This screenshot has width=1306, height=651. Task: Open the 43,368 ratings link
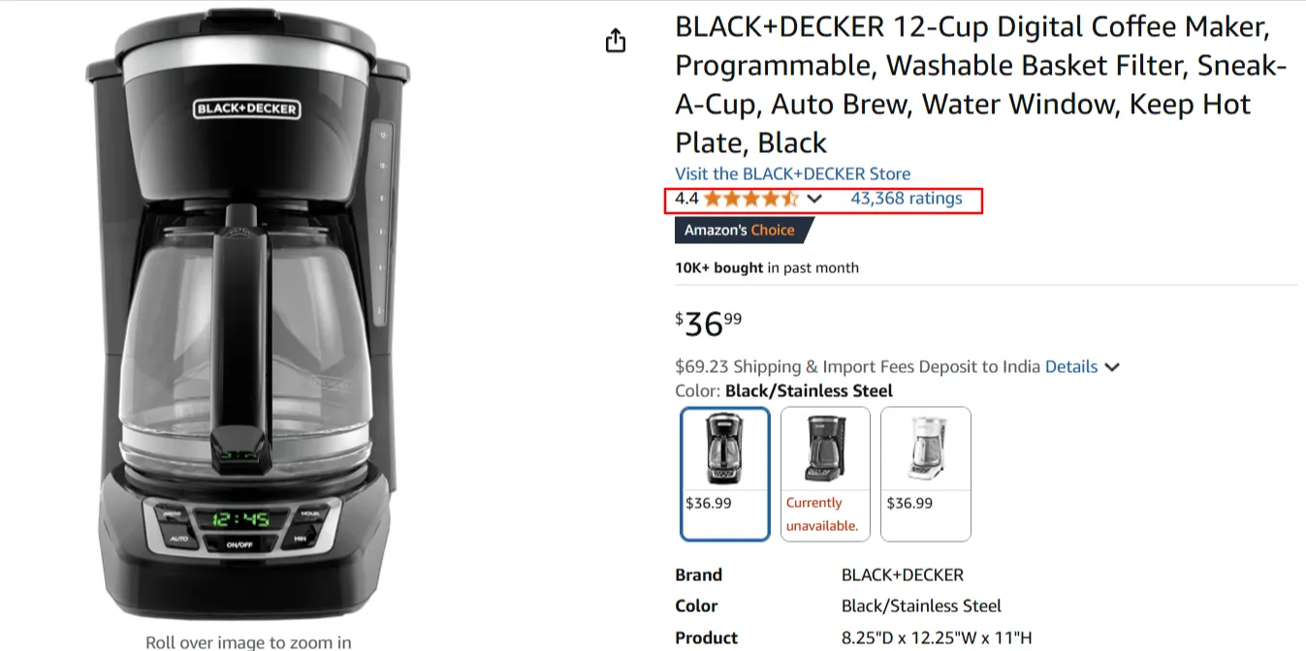tap(908, 198)
